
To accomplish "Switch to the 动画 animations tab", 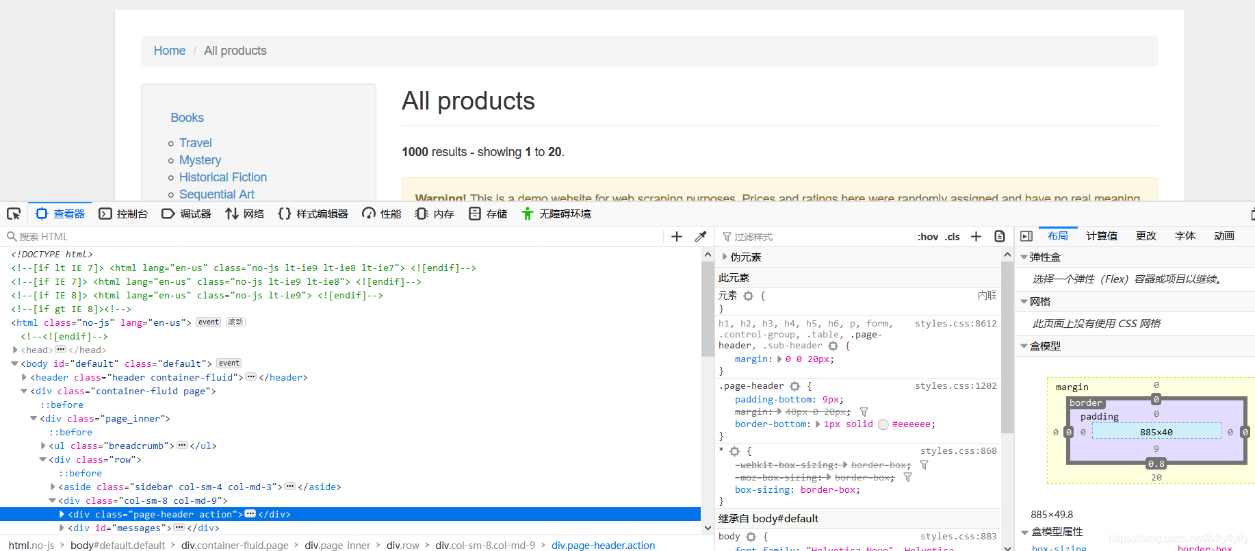I will click(1224, 236).
